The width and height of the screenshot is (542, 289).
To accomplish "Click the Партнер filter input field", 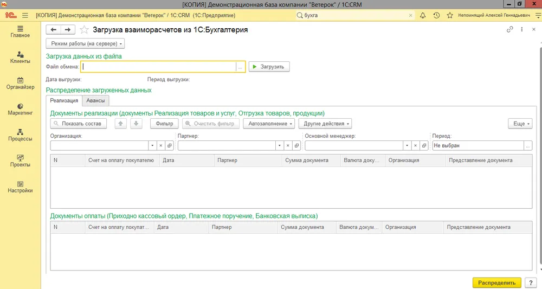I will 227,145.
